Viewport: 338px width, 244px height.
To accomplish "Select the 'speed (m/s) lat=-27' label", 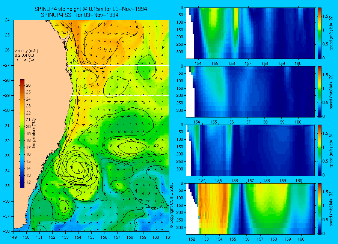I will (332, 33).
